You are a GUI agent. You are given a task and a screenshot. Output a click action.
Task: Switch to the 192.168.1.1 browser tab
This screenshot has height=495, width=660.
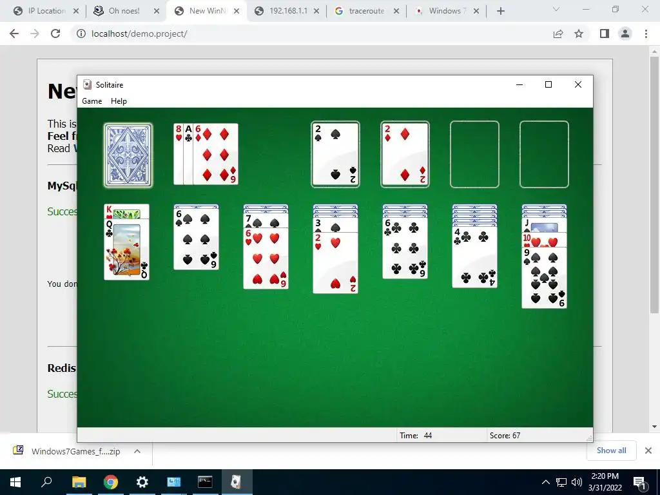tap(288, 11)
